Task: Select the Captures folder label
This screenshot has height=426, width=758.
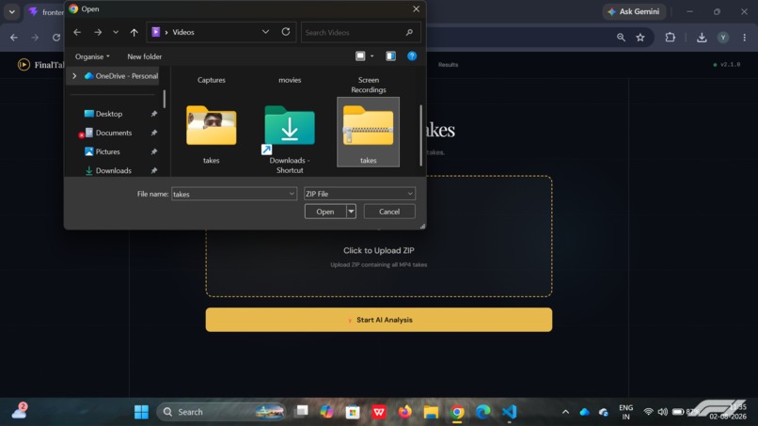Action: 212,80
